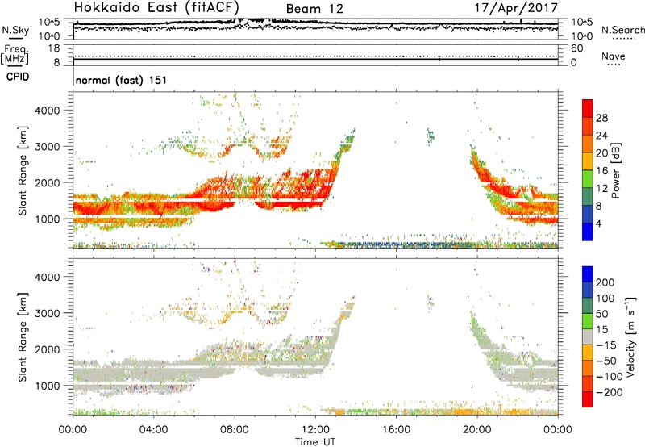Click the 'Hokkaido East (fitACF)' plot title
The height and width of the screenshot is (447, 645).
coord(156,7)
